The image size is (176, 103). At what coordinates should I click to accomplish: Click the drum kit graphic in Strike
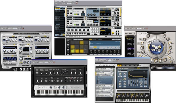click(156, 48)
